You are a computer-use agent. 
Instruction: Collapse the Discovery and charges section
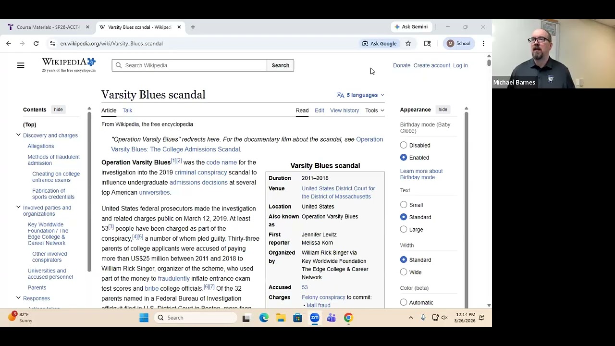coord(18,135)
